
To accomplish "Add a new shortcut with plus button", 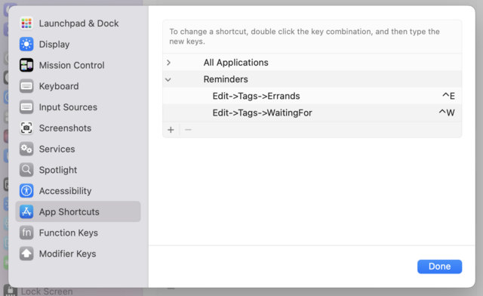I will coord(171,130).
